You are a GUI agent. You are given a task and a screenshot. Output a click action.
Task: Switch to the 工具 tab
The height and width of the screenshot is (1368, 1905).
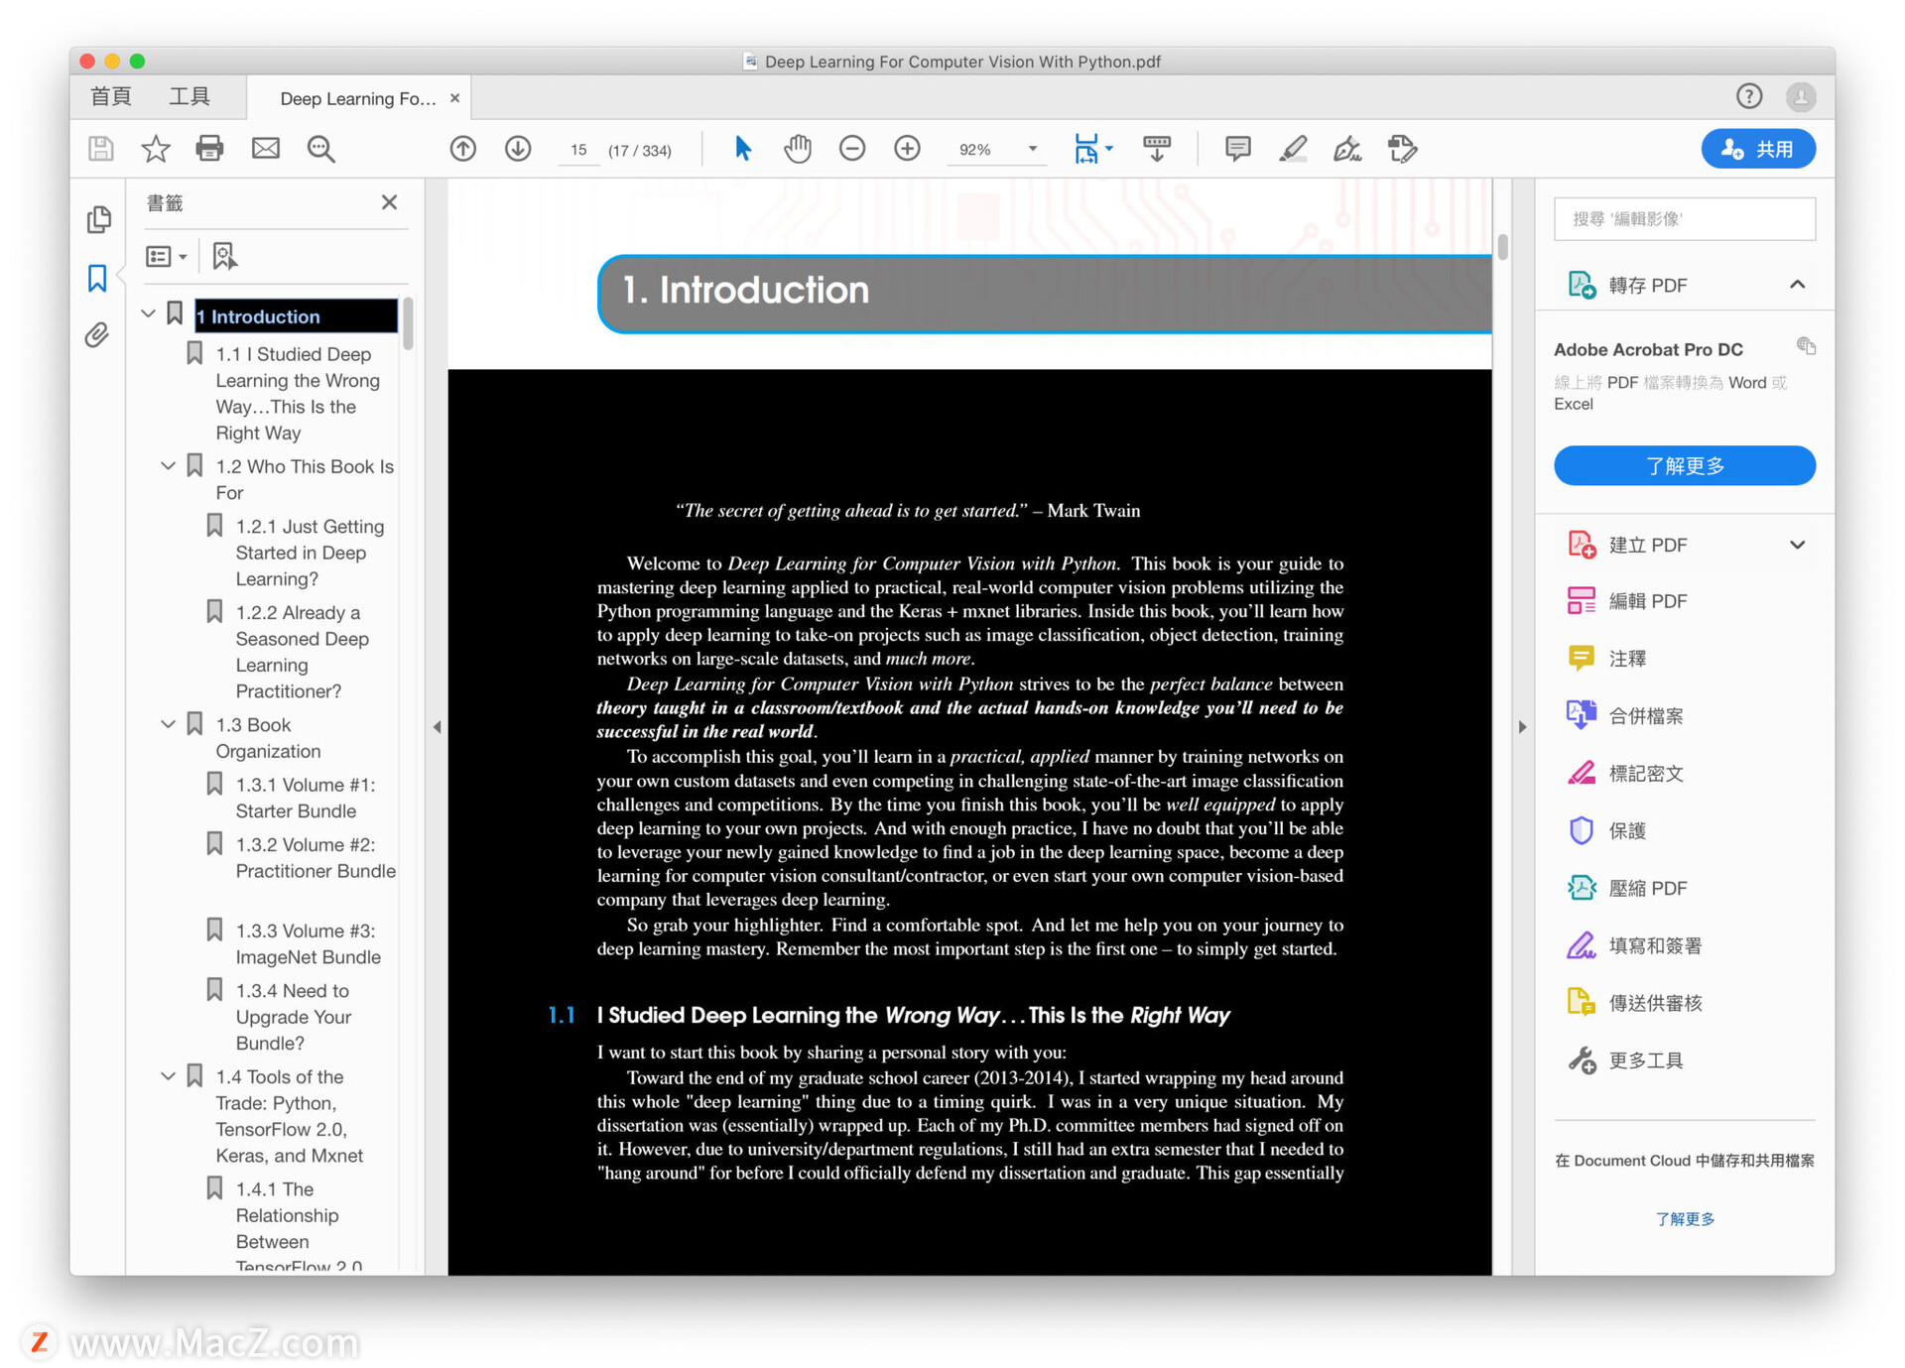tap(189, 96)
